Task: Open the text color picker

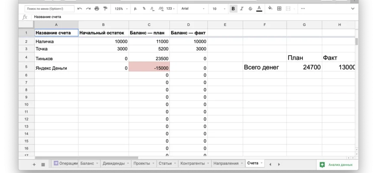Action: point(259,9)
